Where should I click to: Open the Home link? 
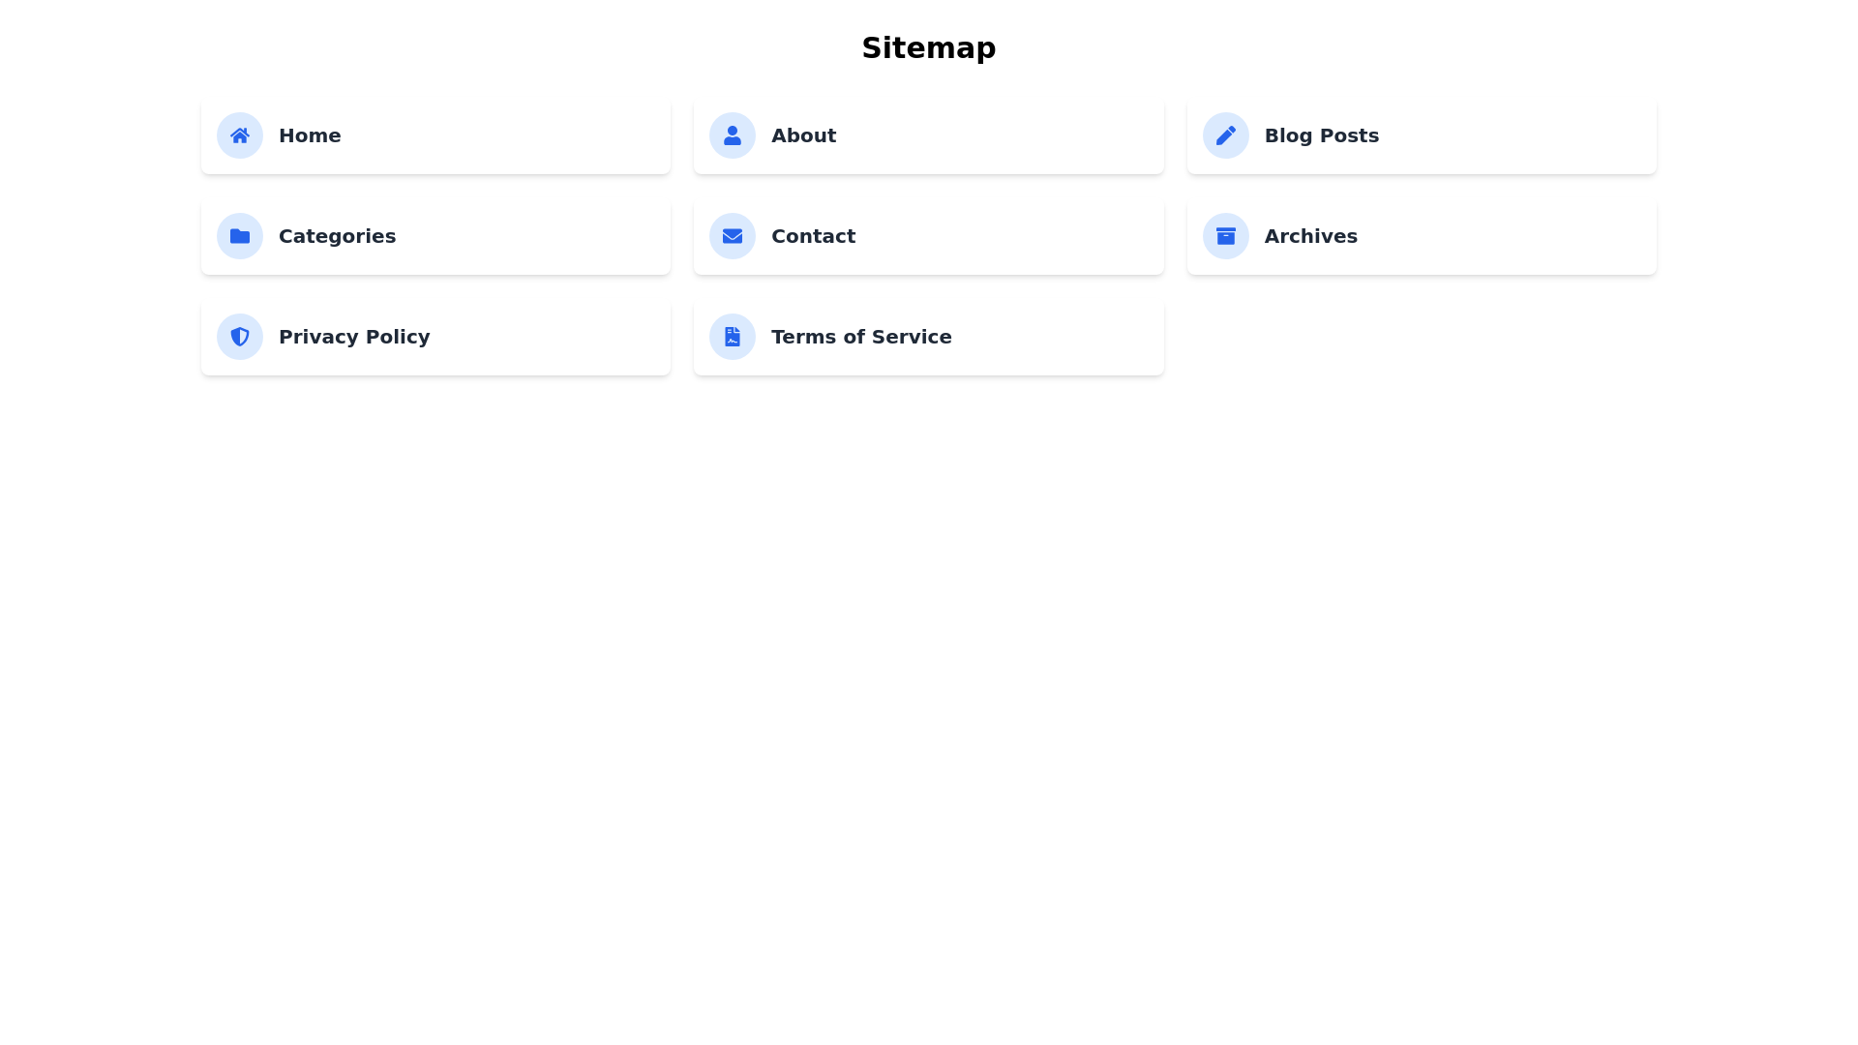(x=310, y=135)
